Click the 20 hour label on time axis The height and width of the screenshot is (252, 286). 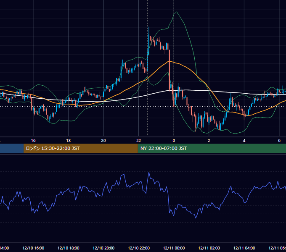pyautogui.click(x=103, y=141)
